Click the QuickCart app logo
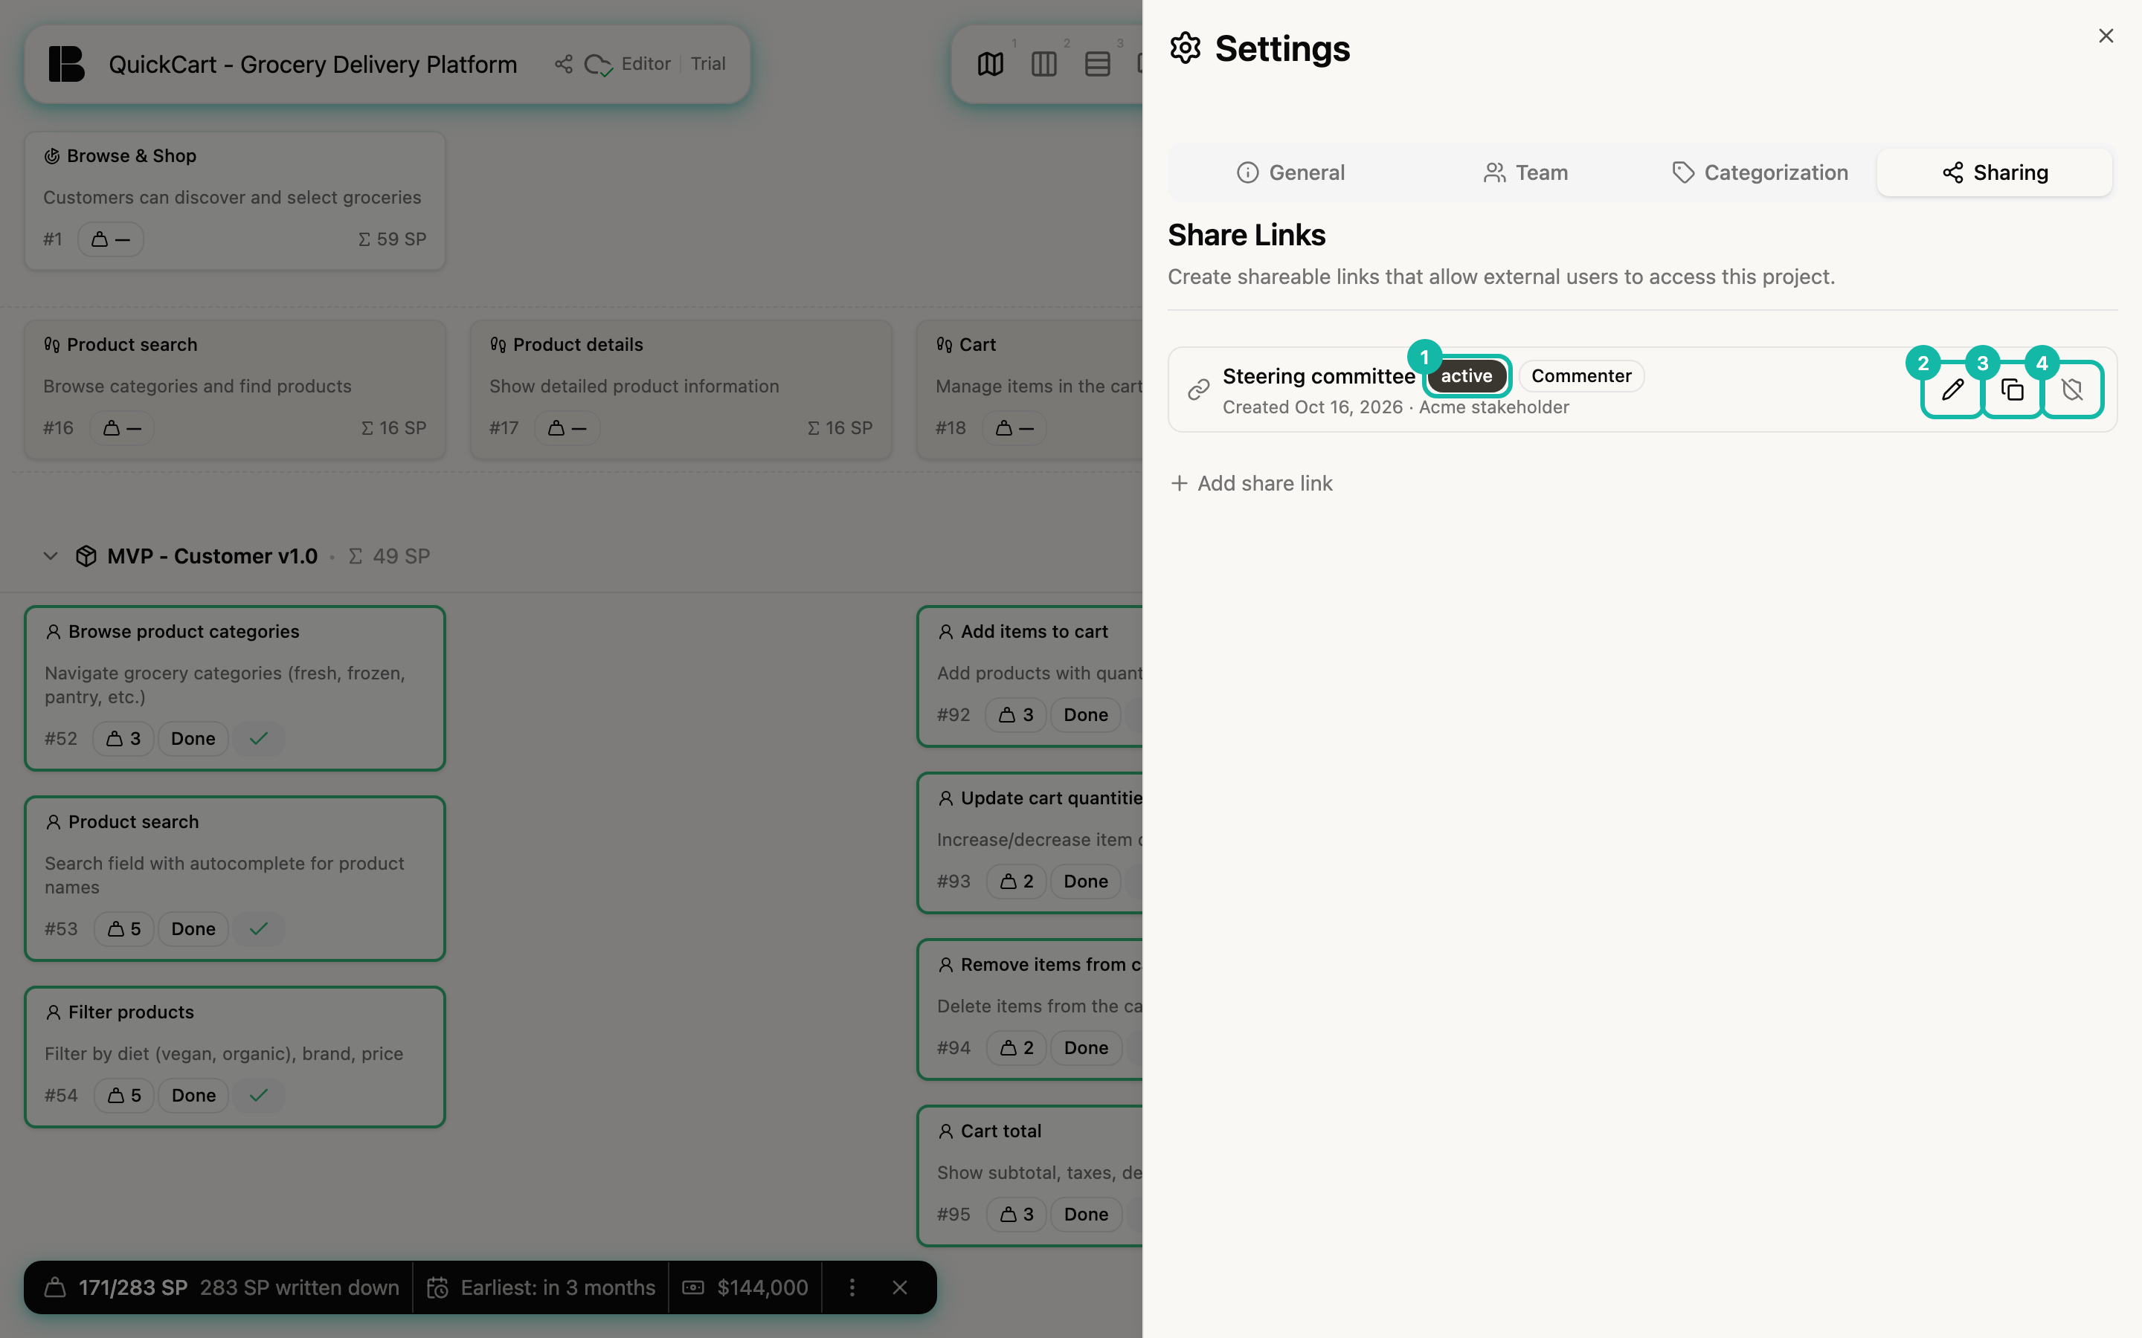2142x1338 pixels. (x=66, y=64)
